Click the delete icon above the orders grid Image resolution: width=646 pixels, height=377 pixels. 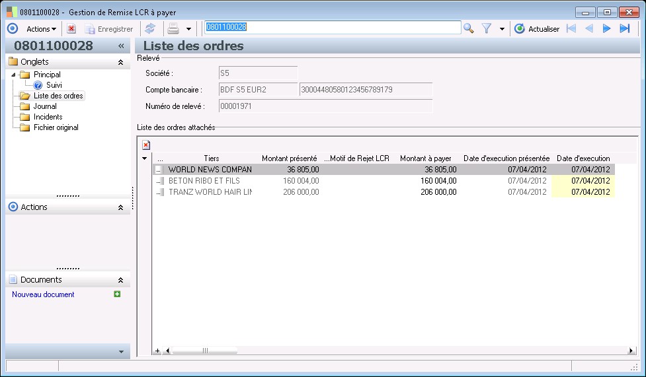coord(146,145)
